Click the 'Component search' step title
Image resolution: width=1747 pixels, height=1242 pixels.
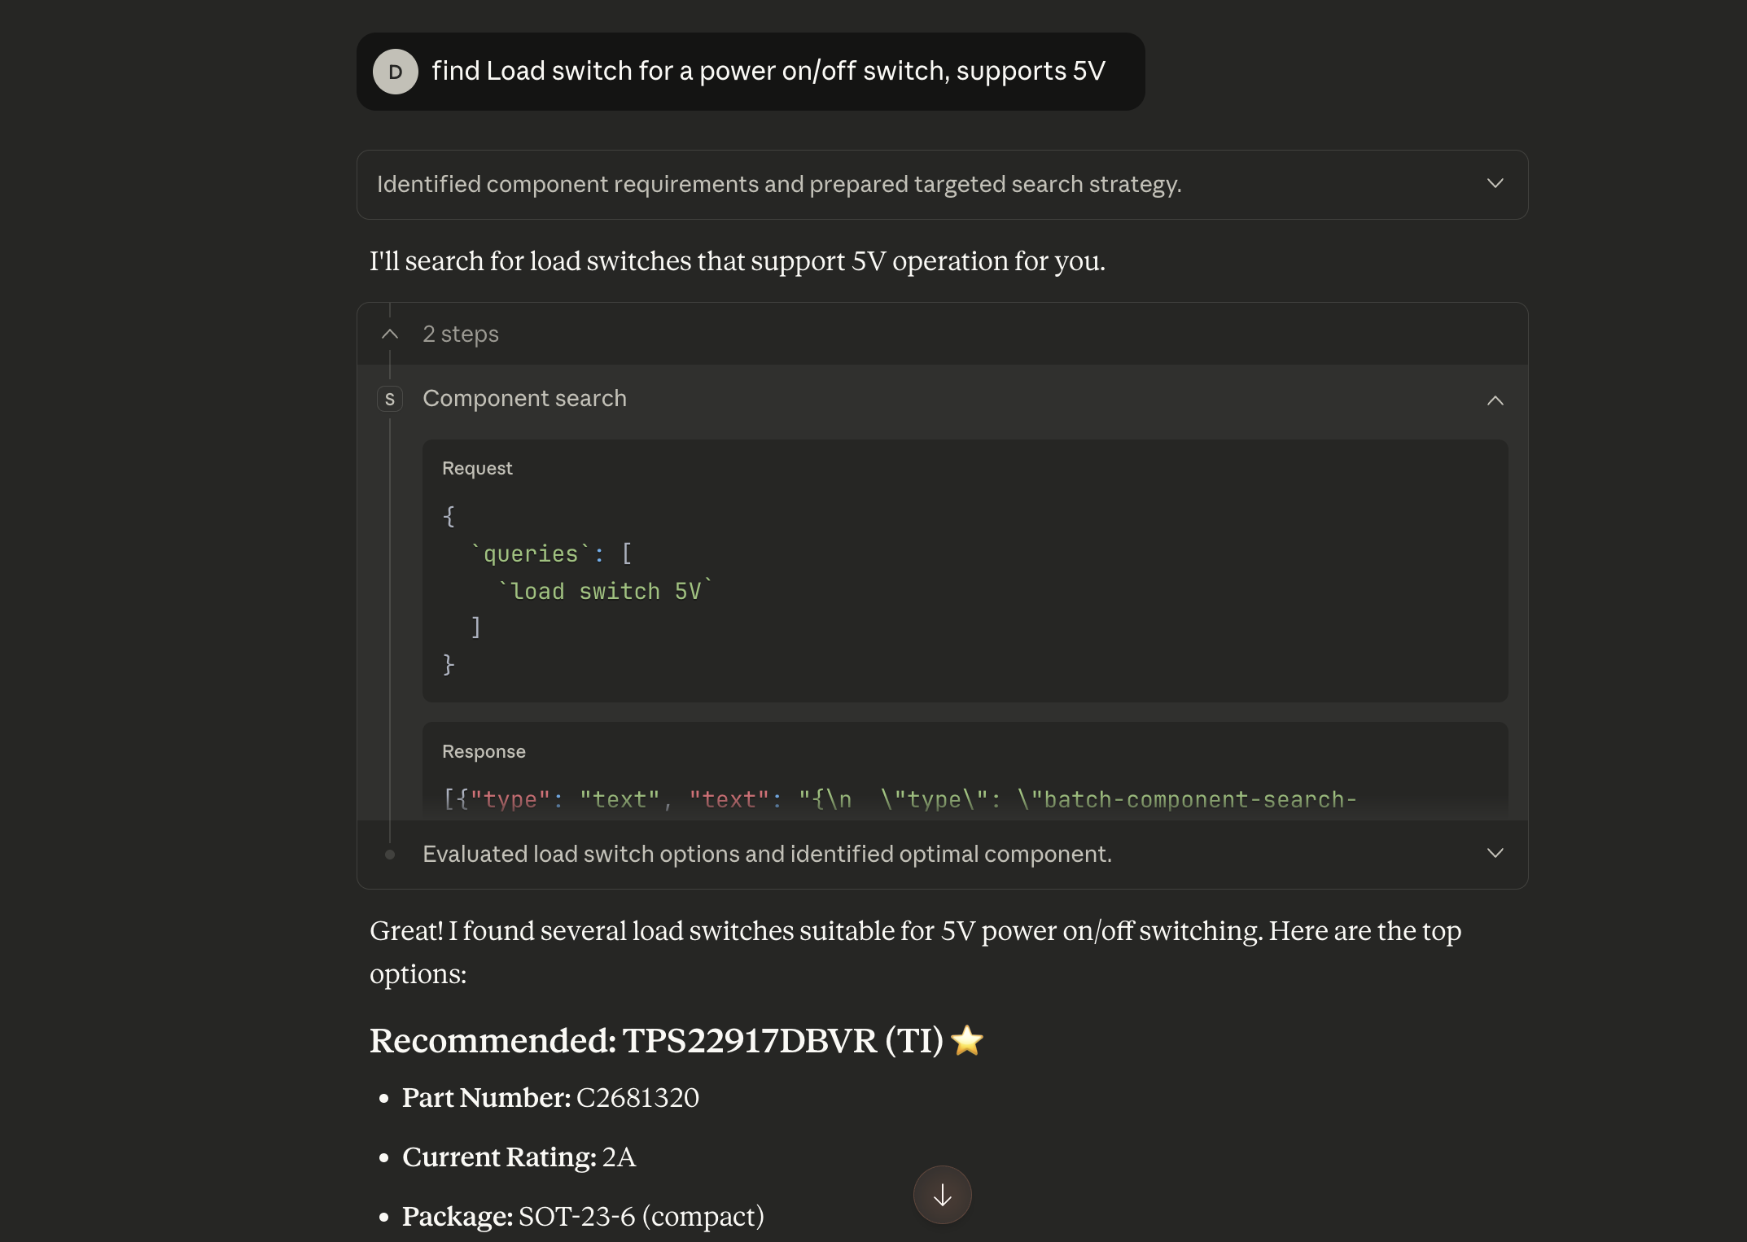click(524, 399)
